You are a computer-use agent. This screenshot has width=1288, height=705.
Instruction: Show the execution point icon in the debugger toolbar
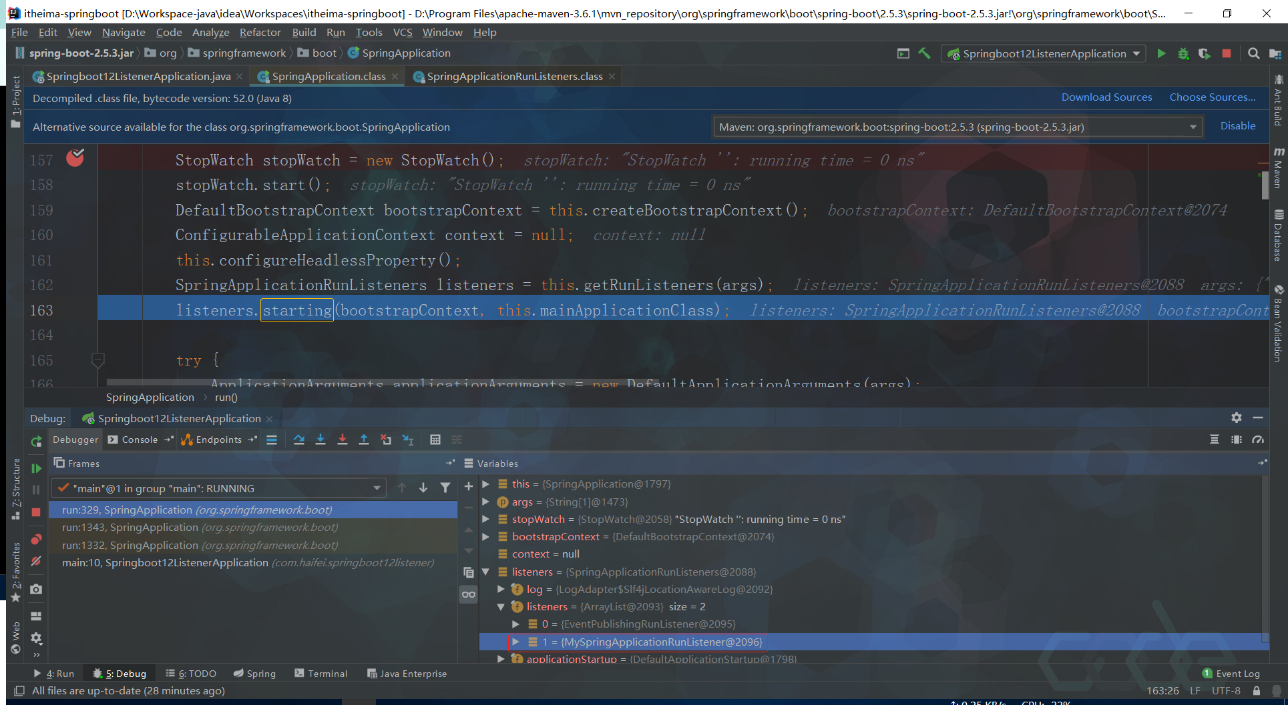(x=272, y=440)
